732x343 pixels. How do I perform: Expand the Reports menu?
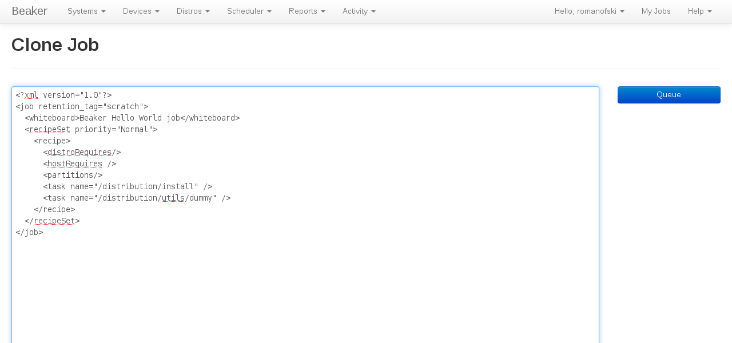pyautogui.click(x=307, y=11)
